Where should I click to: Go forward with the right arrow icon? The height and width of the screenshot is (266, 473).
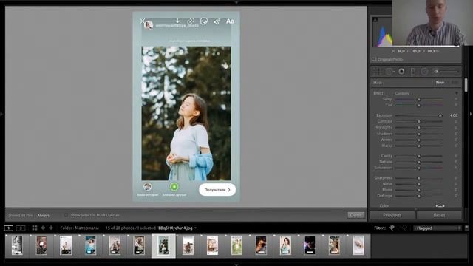51,228
